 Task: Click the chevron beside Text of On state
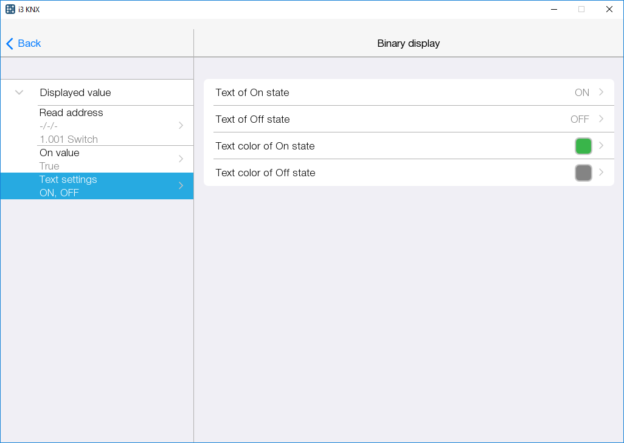[601, 92]
